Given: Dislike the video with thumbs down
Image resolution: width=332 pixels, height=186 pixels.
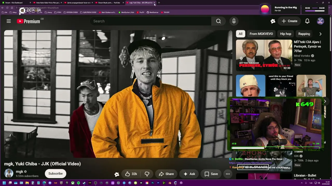Looking at the screenshot, I should click(147, 174).
